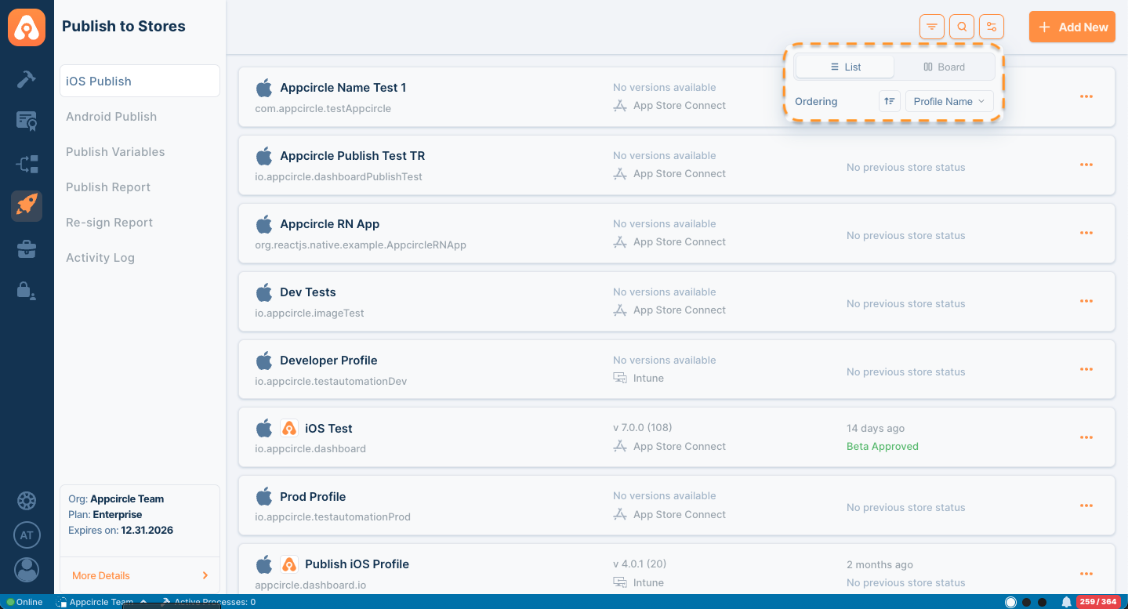The image size is (1128, 609).
Task: Click io.appcircle.imageTest bundle ID
Action: [x=310, y=313]
